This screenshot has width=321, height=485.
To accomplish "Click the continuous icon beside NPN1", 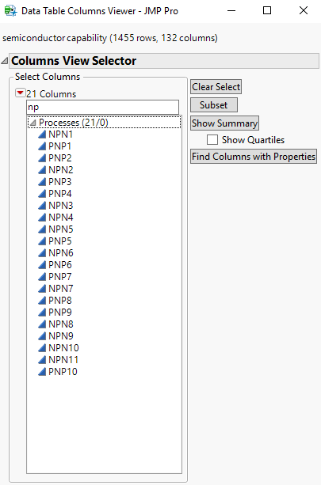I will (x=42, y=135).
